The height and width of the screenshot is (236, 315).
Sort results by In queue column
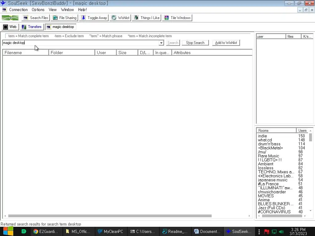[162, 53]
